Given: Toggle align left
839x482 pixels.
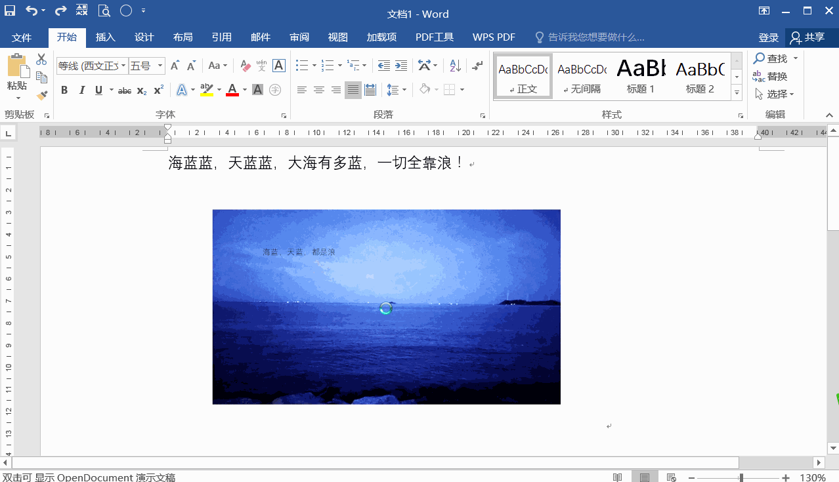Looking at the screenshot, I should tap(302, 90).
